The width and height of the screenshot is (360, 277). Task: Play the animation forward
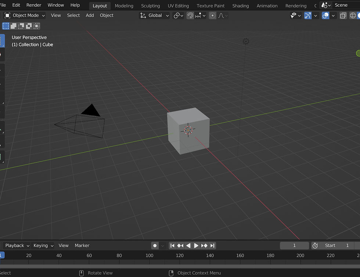196,246
